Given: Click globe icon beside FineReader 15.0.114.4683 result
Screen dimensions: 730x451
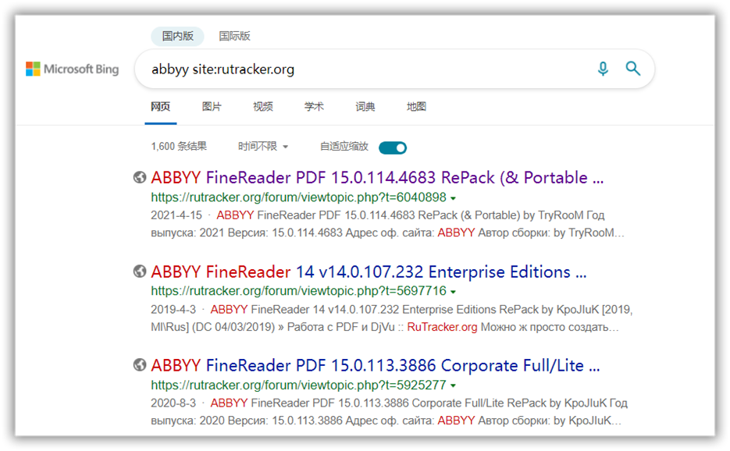Looking at the screenshot, I should [x=140, y=177].
